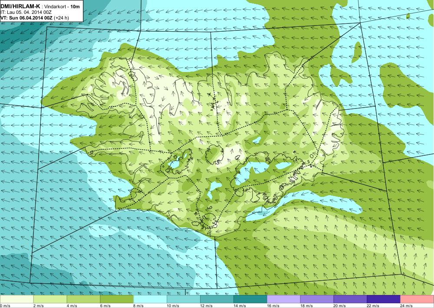The image size is (434, 308).
Task: Click the '6 m/s' legend label
Action: 105,306
